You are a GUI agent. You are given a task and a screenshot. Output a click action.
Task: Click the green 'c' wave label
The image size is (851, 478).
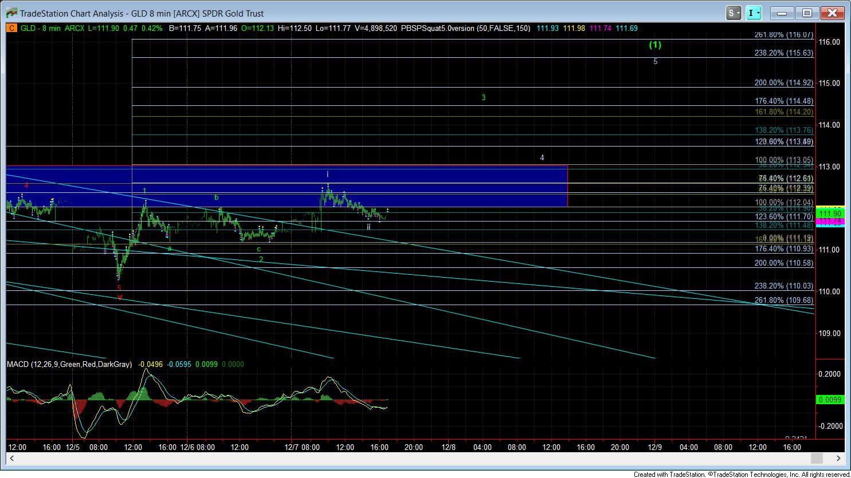[259, 249]
